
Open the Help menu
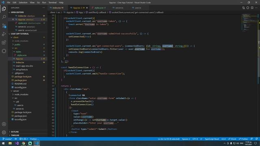(x=61, y=2)
